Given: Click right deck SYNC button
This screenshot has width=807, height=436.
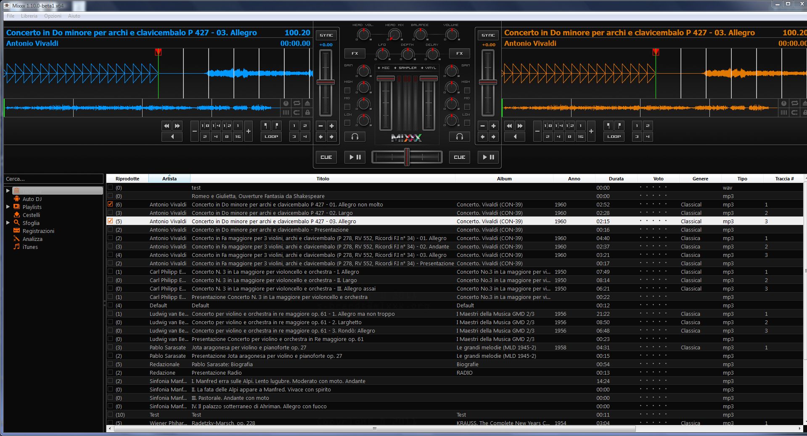Looking at the screenshot, I should pos(488,35).
